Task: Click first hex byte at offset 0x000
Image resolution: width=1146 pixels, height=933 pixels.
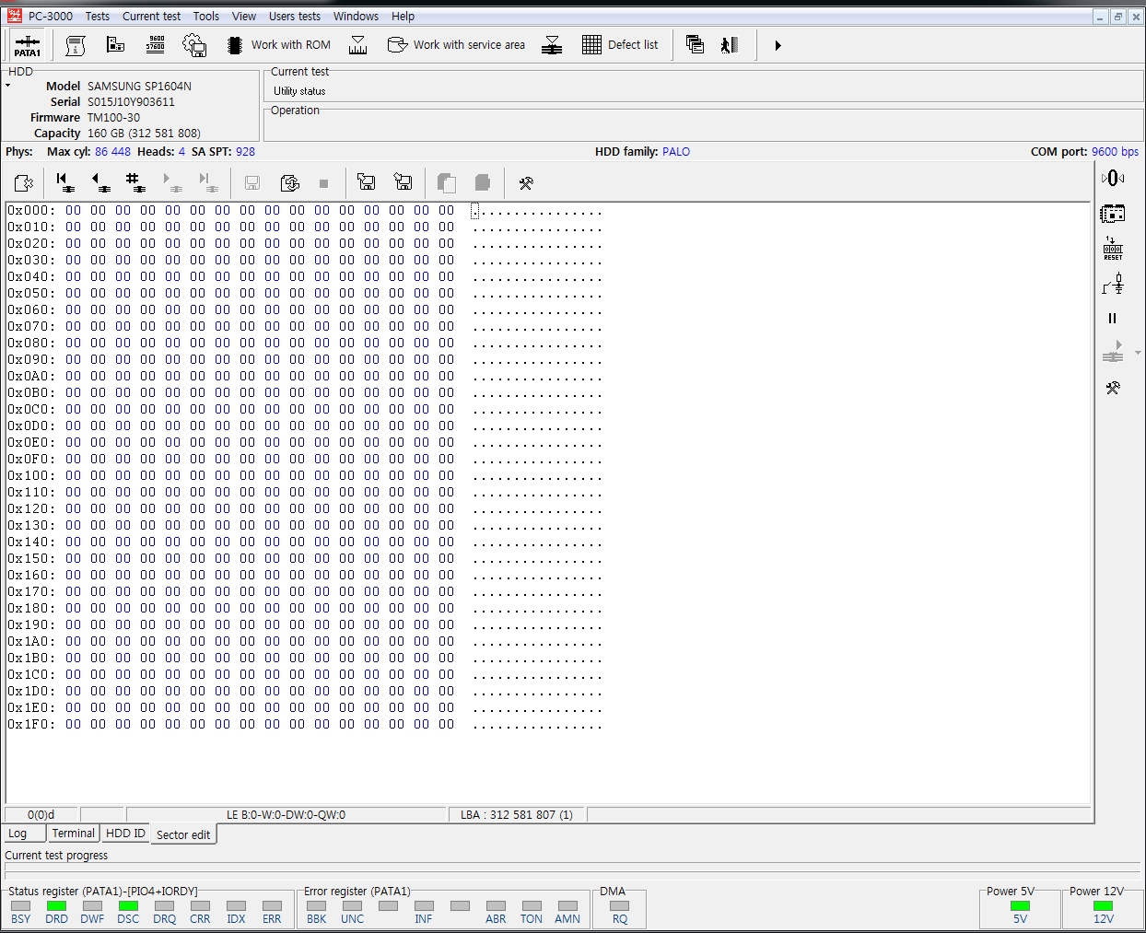Action: 73,210
